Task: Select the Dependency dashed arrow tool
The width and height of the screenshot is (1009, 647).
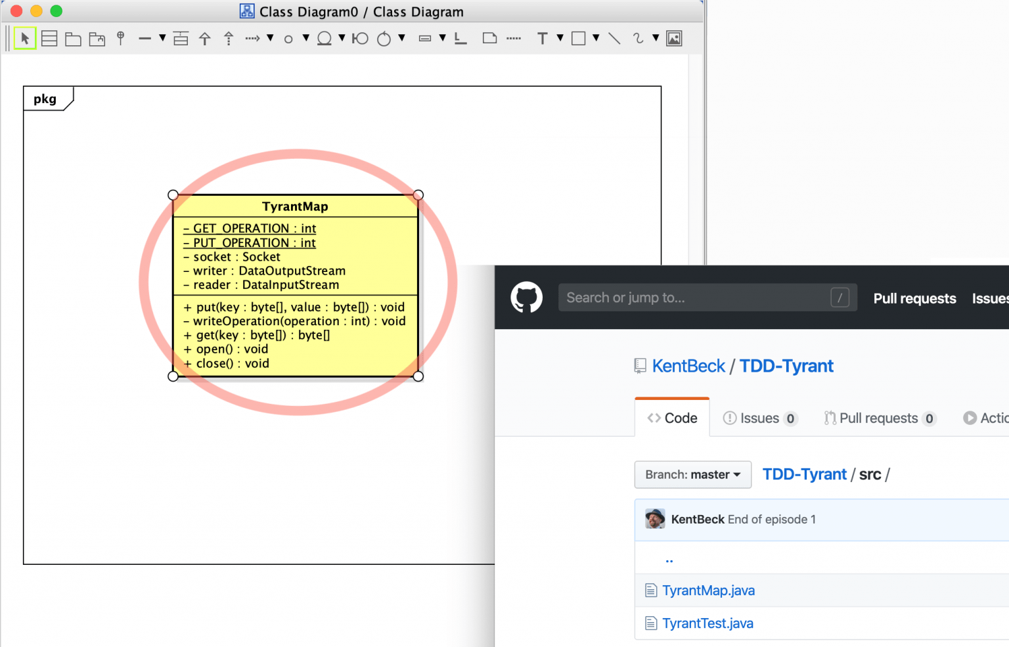Action: point(252,39)
